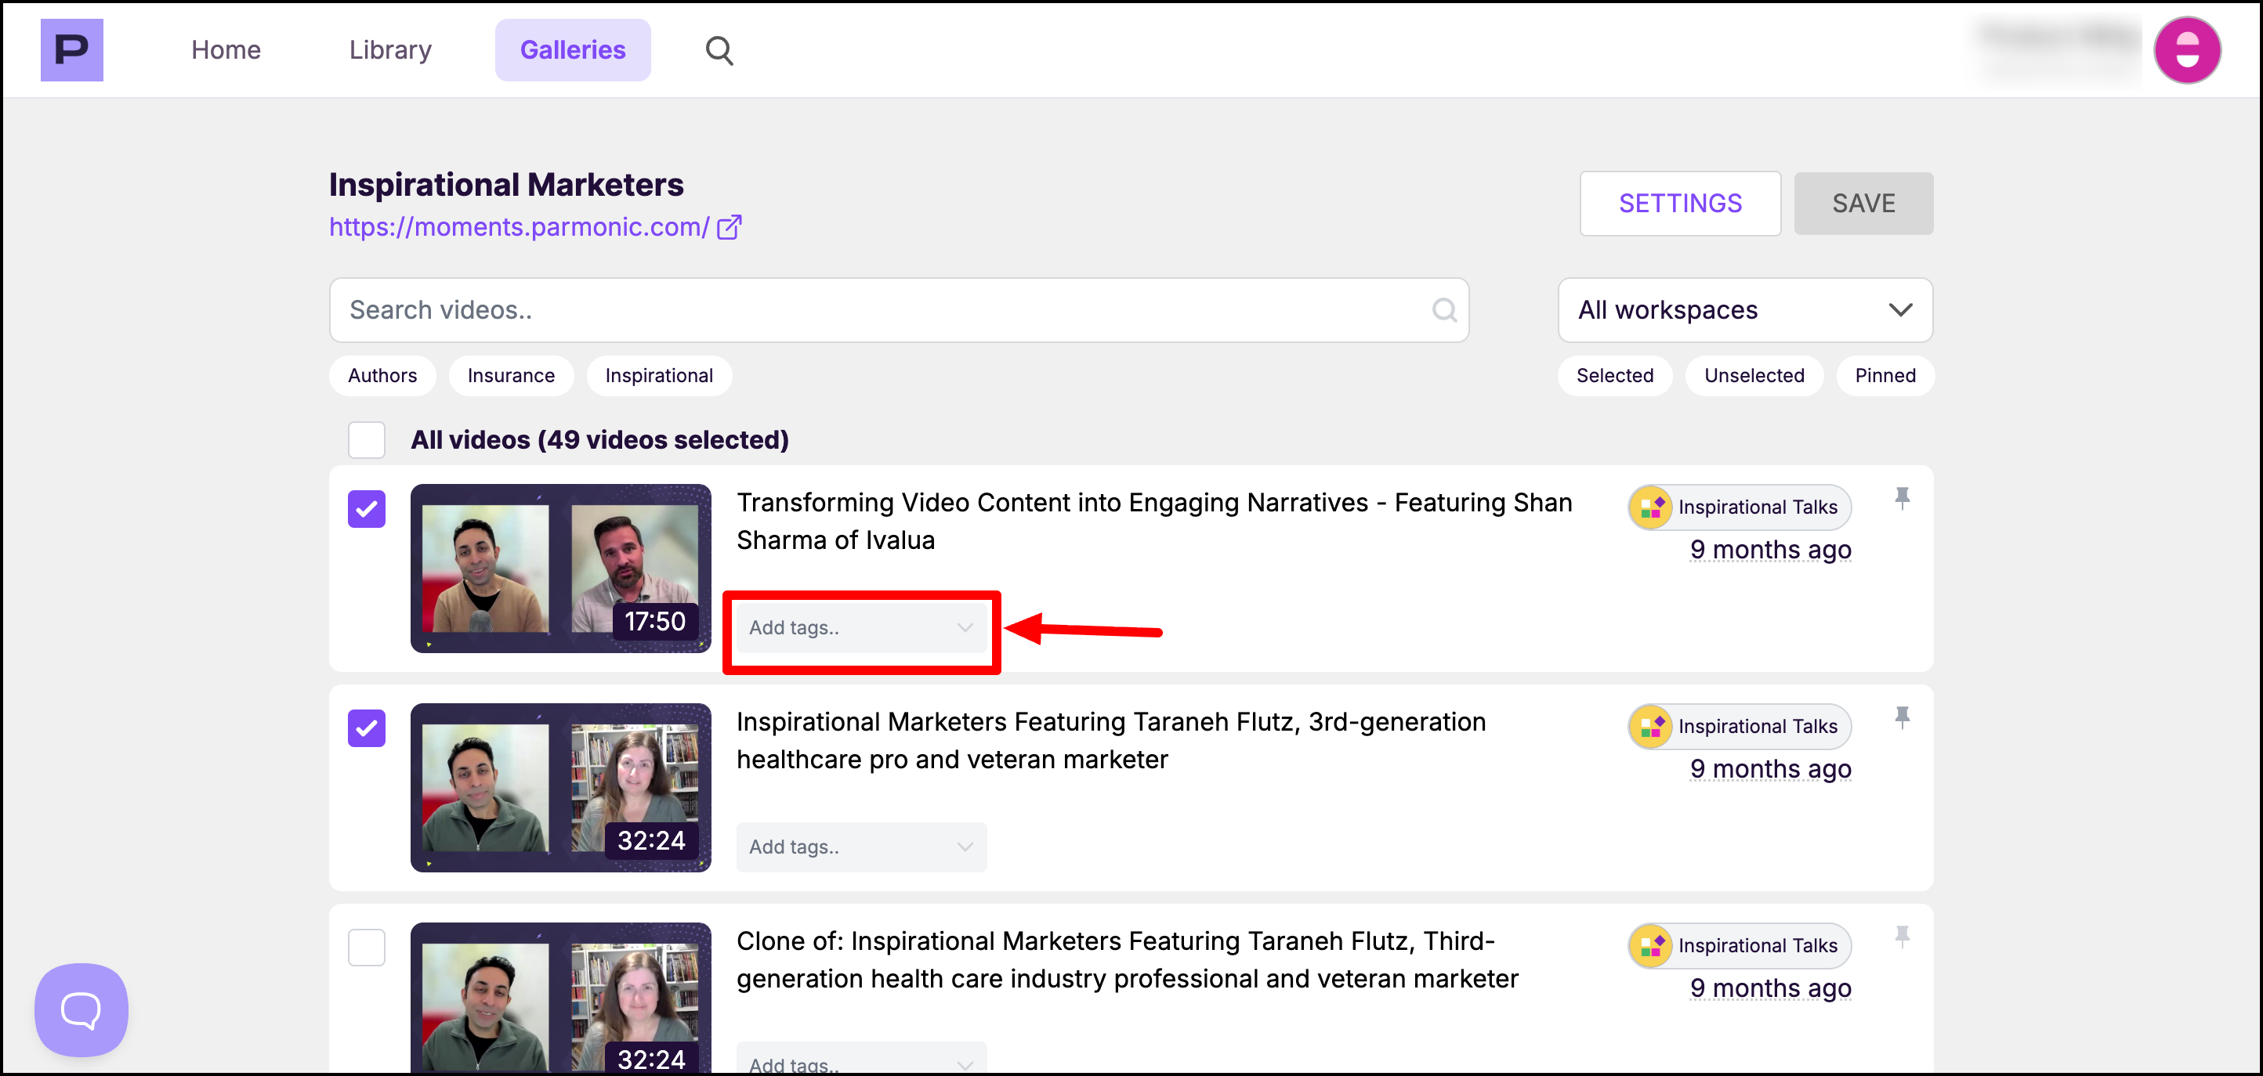The image size is (2263, 1076).
Task: Switch to the Home tab
Action: point(226,50)
